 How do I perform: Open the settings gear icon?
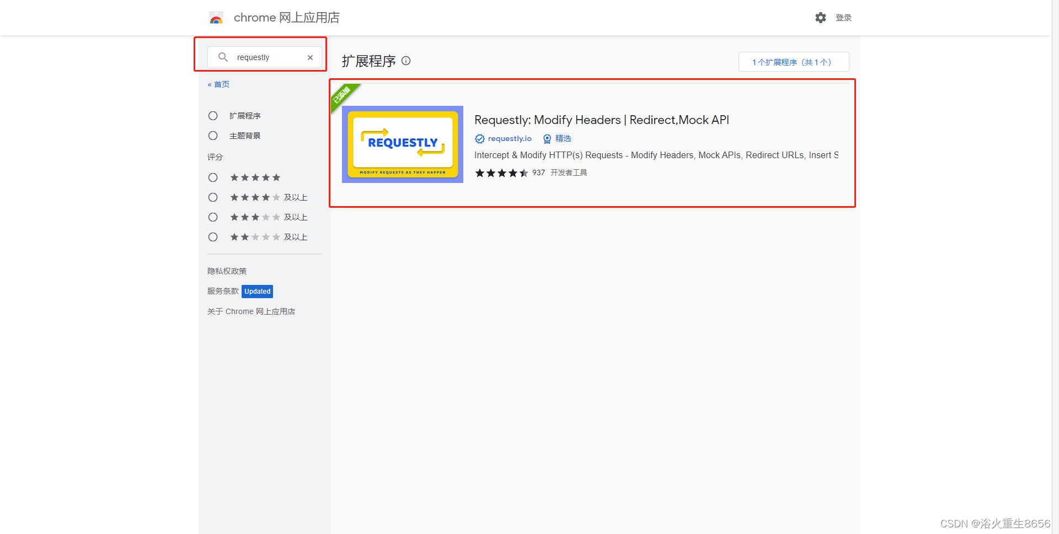tap(821, 18)
